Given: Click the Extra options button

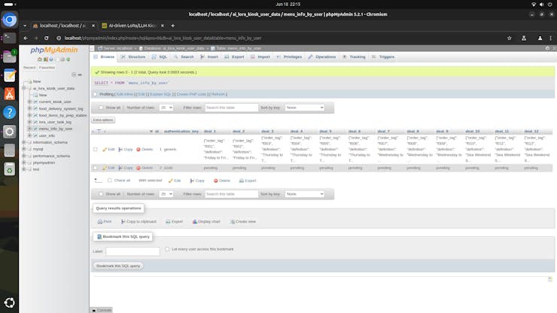Looking at the screenshot, I should click(103, 120).
